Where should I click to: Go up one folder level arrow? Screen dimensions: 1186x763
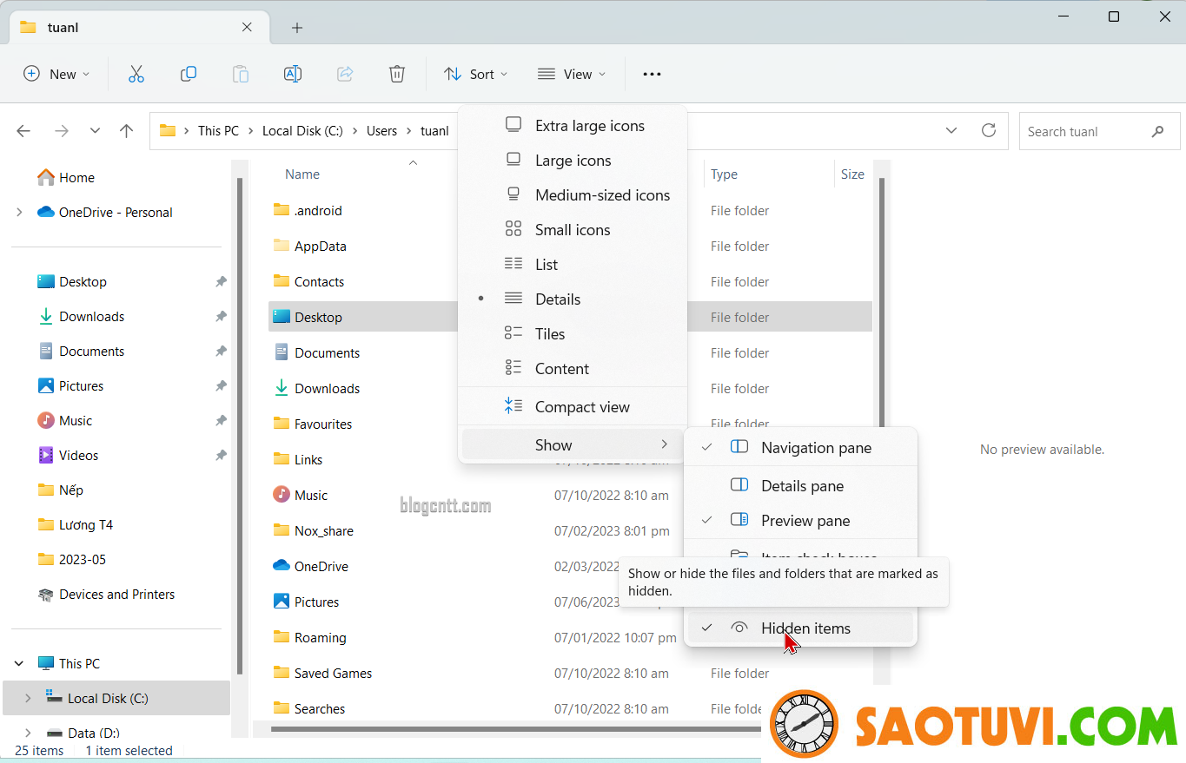127,131
